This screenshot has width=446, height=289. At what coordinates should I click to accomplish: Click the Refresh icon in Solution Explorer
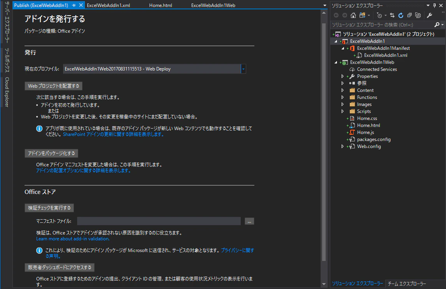point(401,15)
